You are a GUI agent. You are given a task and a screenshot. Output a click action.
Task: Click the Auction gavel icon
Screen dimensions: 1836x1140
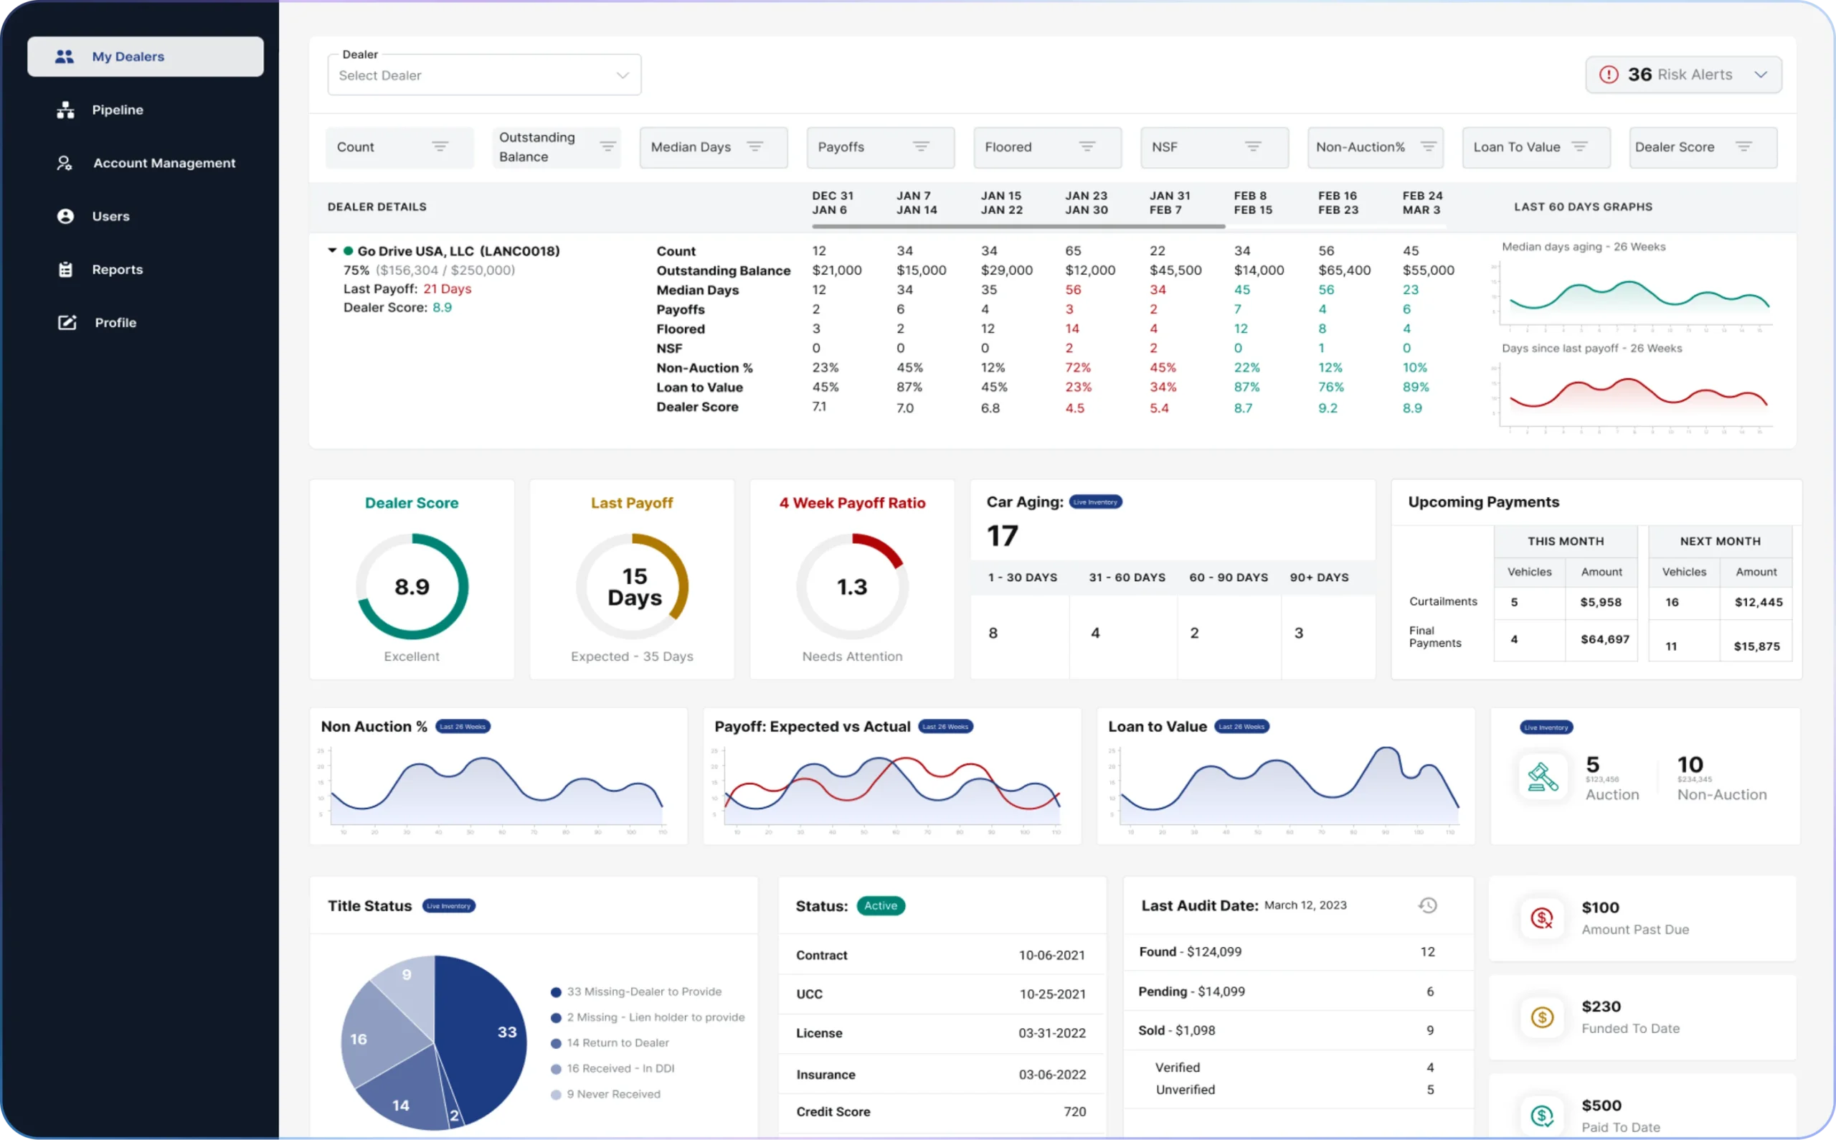click(1542, 778)
